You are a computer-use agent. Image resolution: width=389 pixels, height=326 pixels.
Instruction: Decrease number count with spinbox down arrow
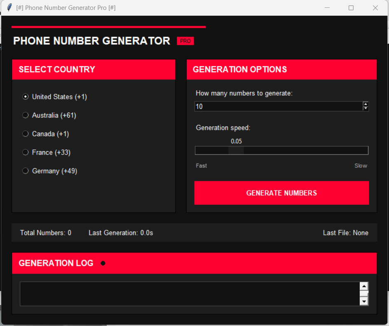(x=366, y=109)
